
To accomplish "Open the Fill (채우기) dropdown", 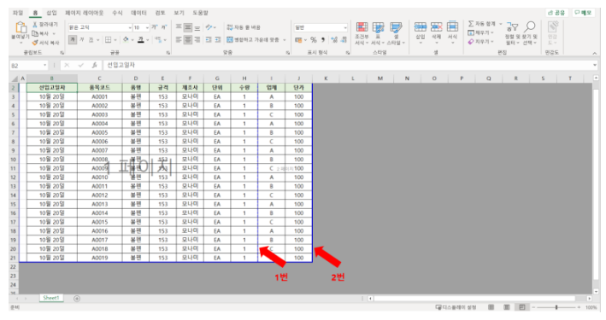I will click(x=480, y=32).
